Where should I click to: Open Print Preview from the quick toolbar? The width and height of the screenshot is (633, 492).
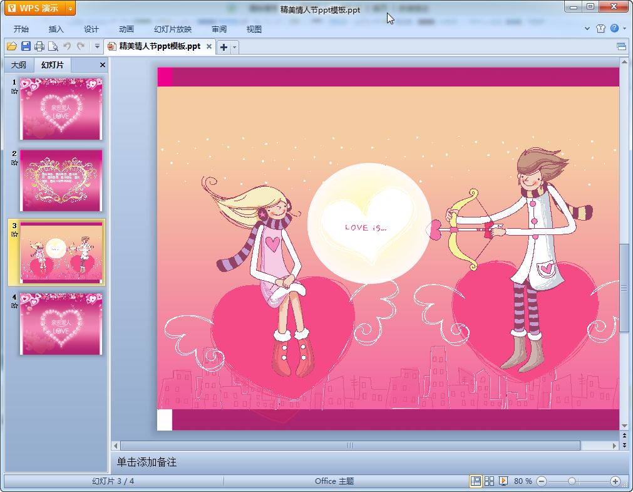coord(53,46)
